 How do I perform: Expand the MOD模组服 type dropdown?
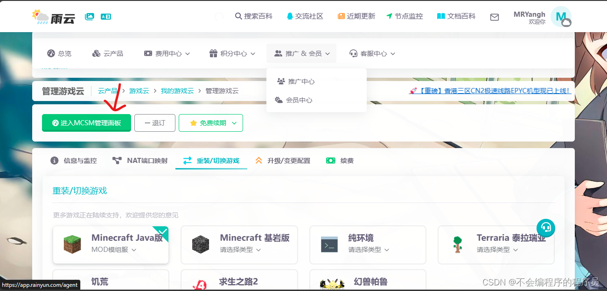click(x=114, y=250)
